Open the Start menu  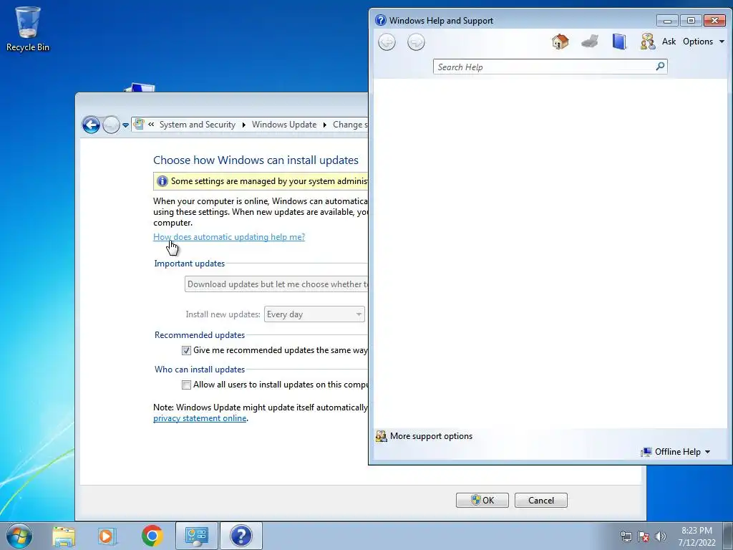point(19,536)
